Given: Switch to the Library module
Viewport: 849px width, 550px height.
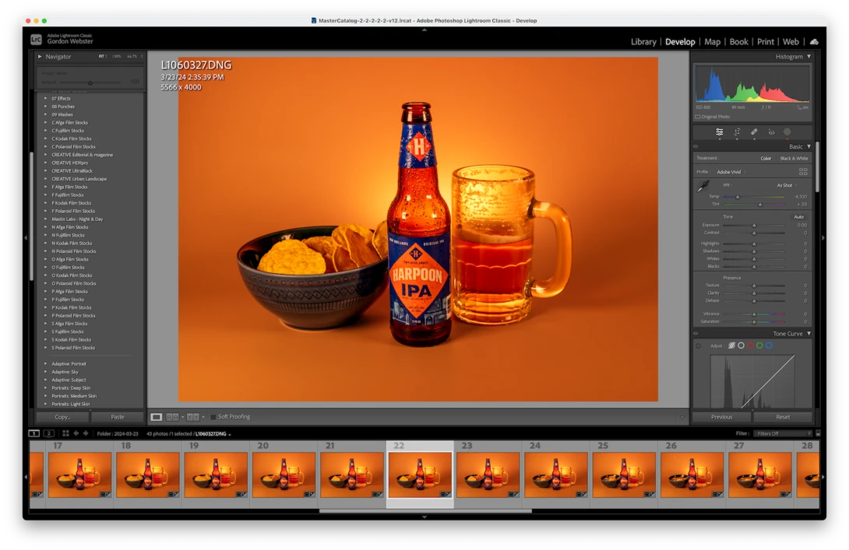Looking at the screenshot, I should 643,42.
